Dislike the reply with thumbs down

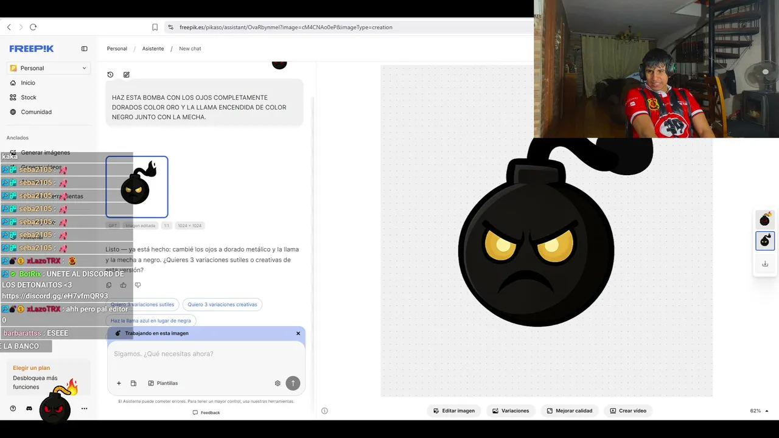tap(138, 285)
